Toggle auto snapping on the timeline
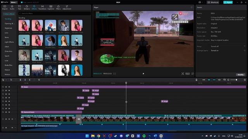 tap(209, 80)
